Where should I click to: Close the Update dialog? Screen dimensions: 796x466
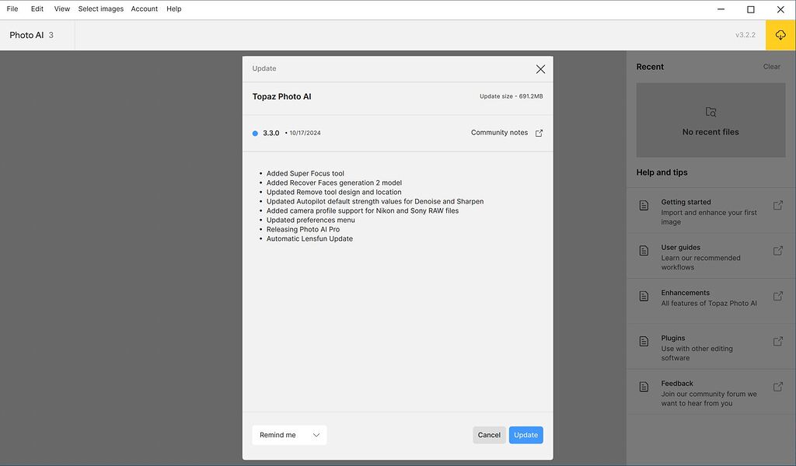[540, 68]
